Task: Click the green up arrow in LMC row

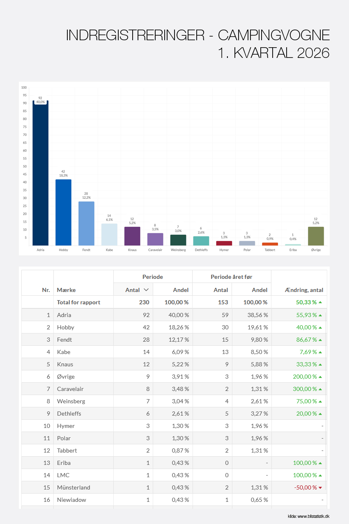Action: point(320,476)
